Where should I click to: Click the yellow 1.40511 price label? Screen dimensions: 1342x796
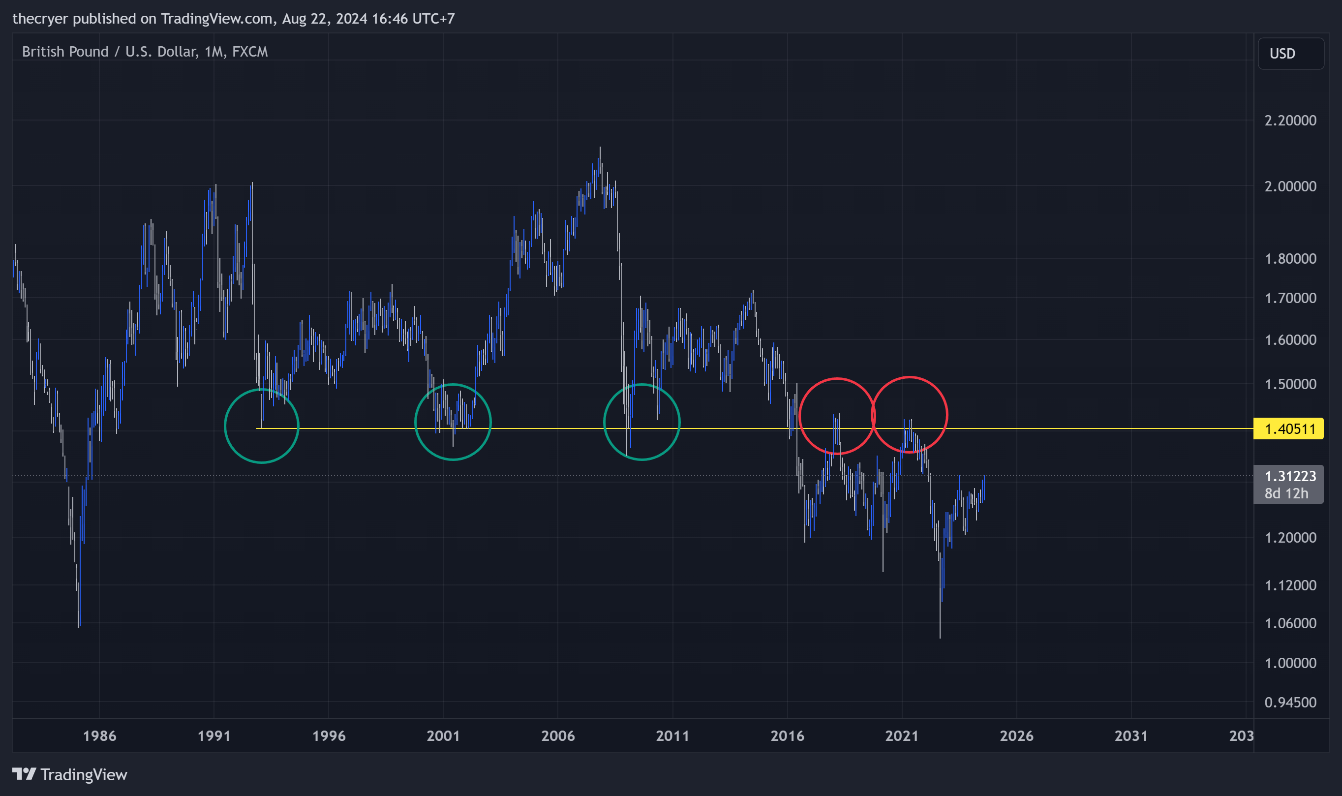tap(1288, 429)
